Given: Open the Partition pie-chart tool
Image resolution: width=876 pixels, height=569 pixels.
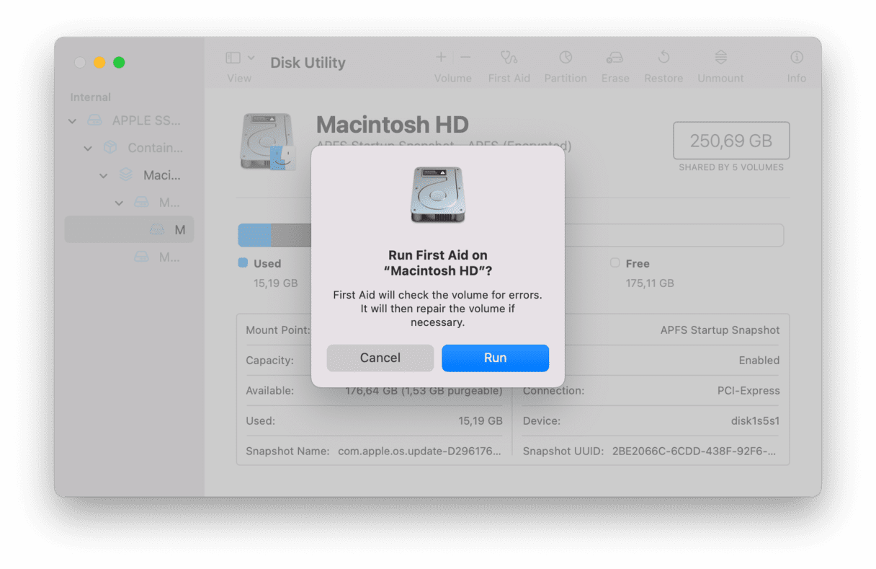Looking at the screenshot, I should point(566,57).
